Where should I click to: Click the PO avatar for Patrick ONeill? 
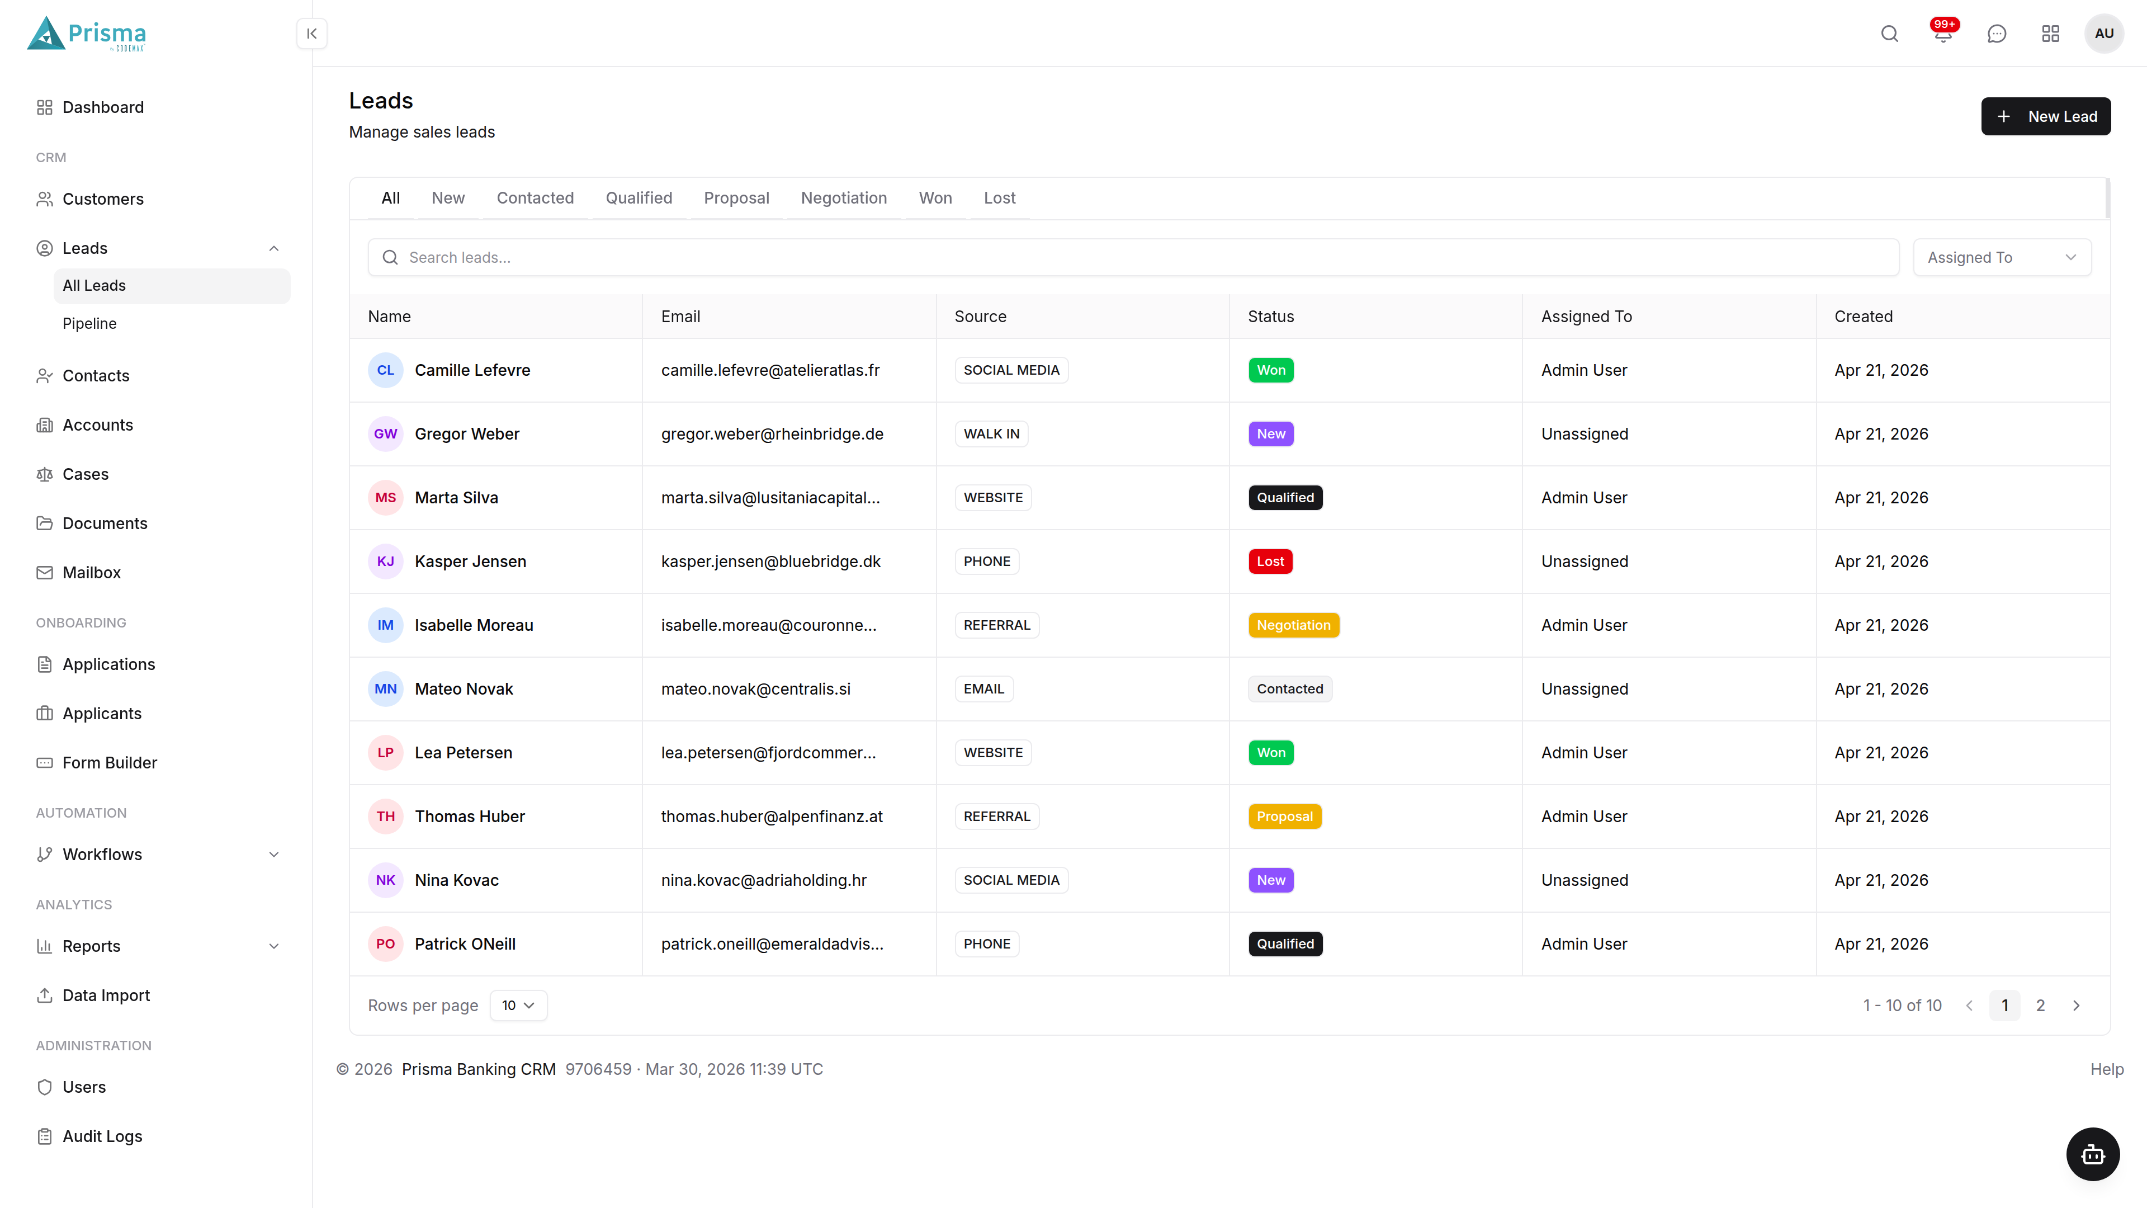click(x=385, y=945)
